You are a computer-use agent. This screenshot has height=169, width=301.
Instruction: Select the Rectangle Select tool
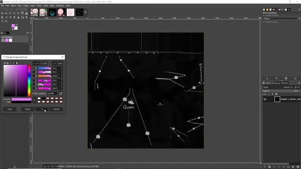click(6, 13)
